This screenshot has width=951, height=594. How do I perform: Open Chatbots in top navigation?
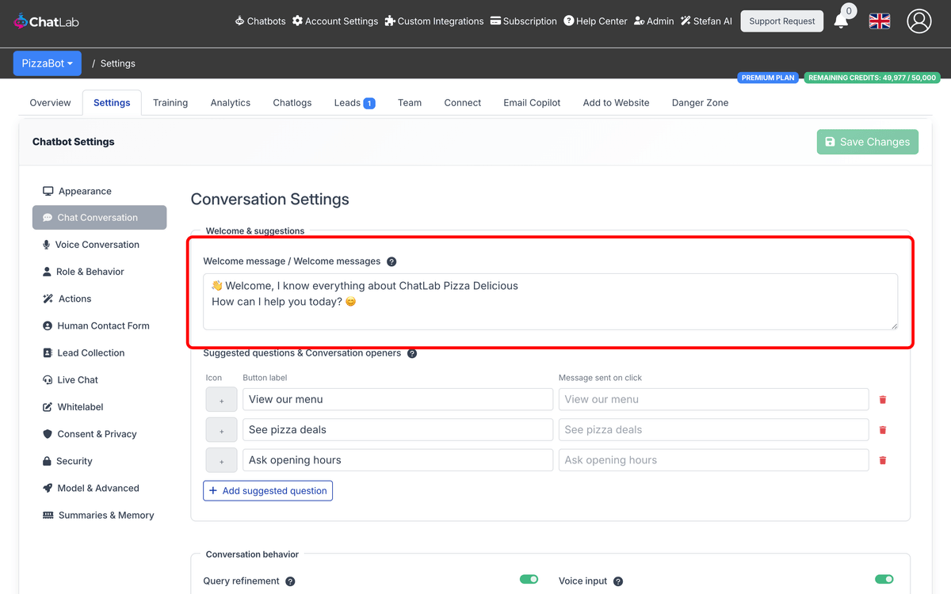point(261,21)
